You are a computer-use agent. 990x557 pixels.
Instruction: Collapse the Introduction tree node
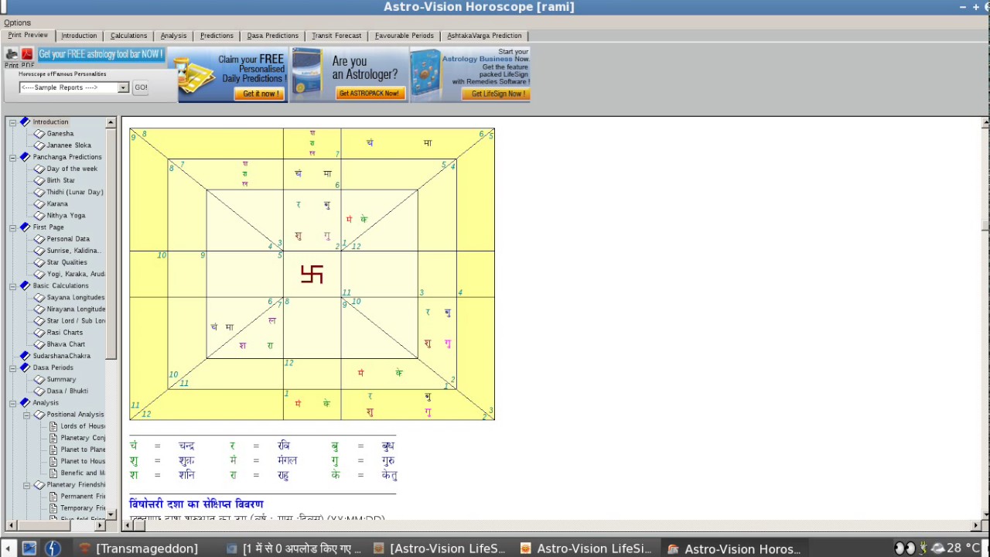click(x=13, y=122)
